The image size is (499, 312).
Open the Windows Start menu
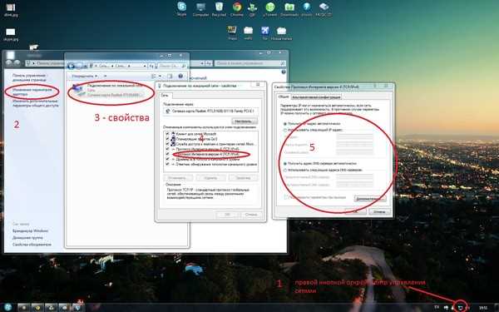(8, 307)
